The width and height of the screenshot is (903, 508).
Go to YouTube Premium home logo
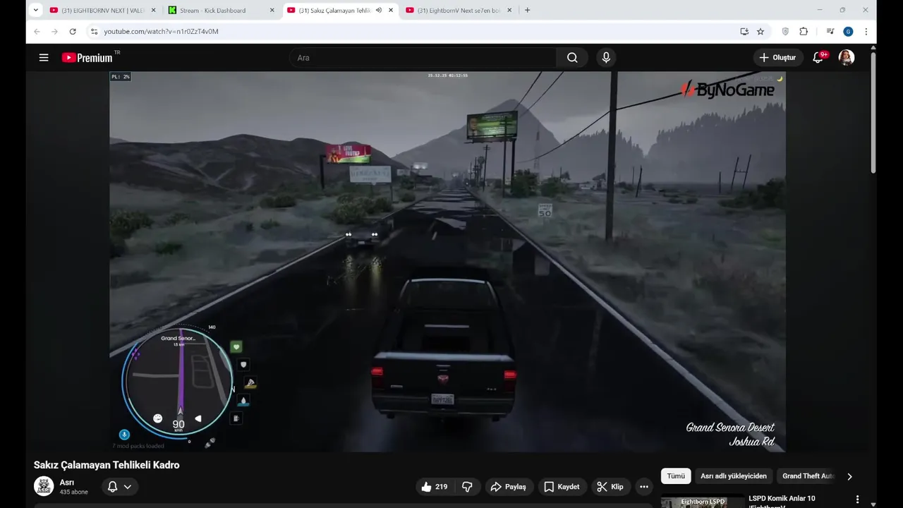pos(87,58)
